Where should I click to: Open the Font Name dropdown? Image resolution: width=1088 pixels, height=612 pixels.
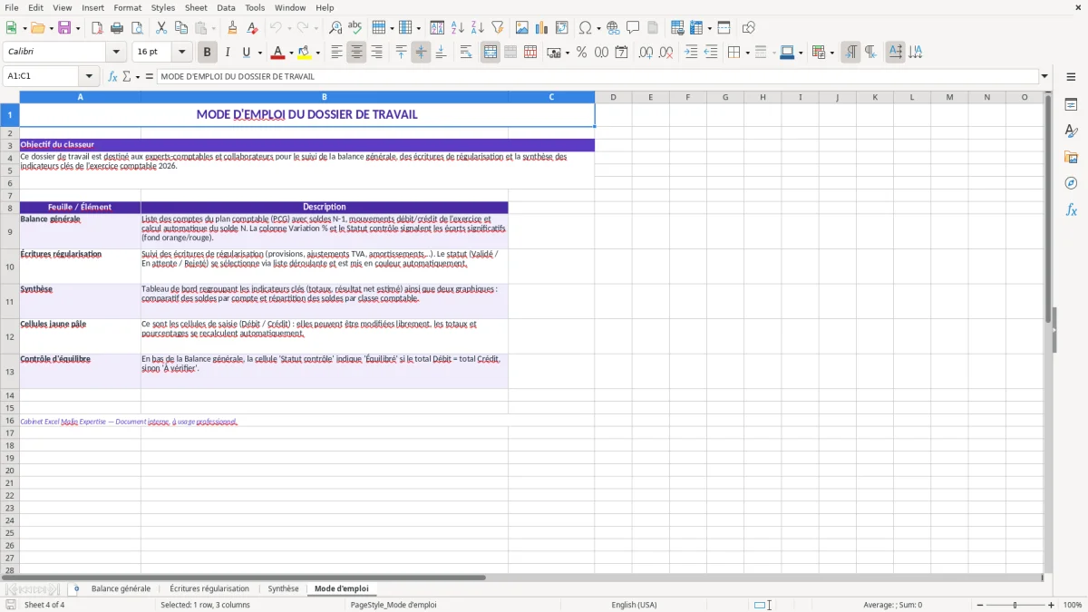(x=116, y=53)
